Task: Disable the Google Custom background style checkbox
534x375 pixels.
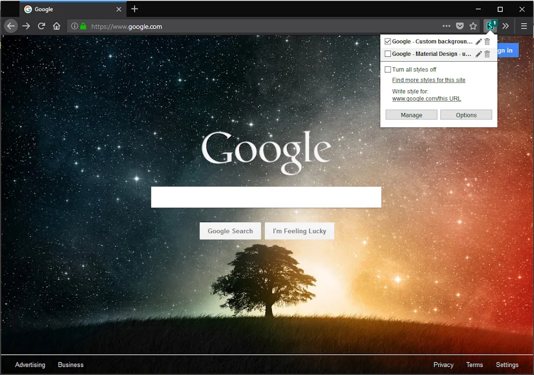Action: coord(387,42)
